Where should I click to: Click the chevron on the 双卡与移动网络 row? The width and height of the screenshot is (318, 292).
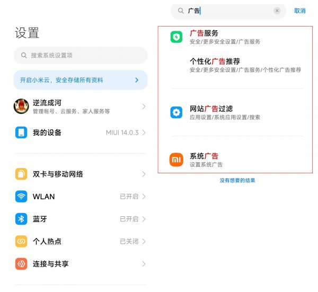click(144, 174)
